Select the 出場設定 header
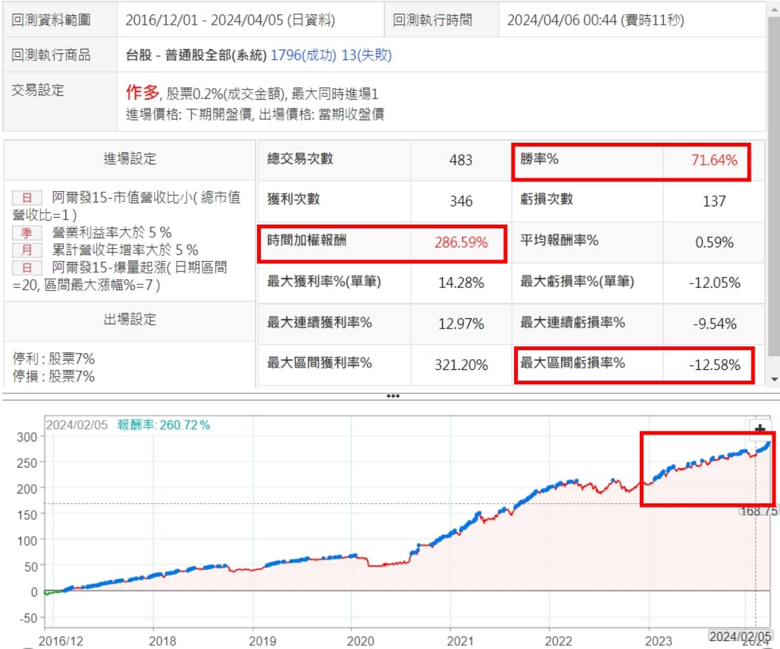 point(129,319)
